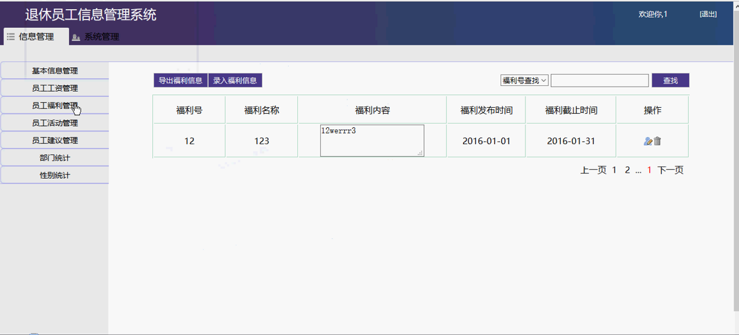Click the [退出] logout link
Viewport: 739px width, 335px height.
(708, 14)
